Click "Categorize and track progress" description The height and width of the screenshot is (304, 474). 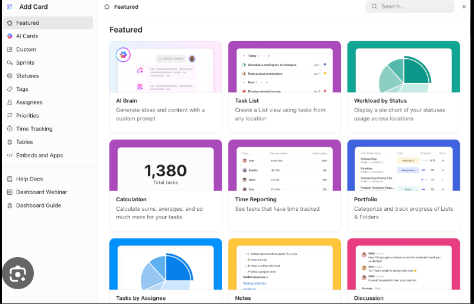(403, 213)
